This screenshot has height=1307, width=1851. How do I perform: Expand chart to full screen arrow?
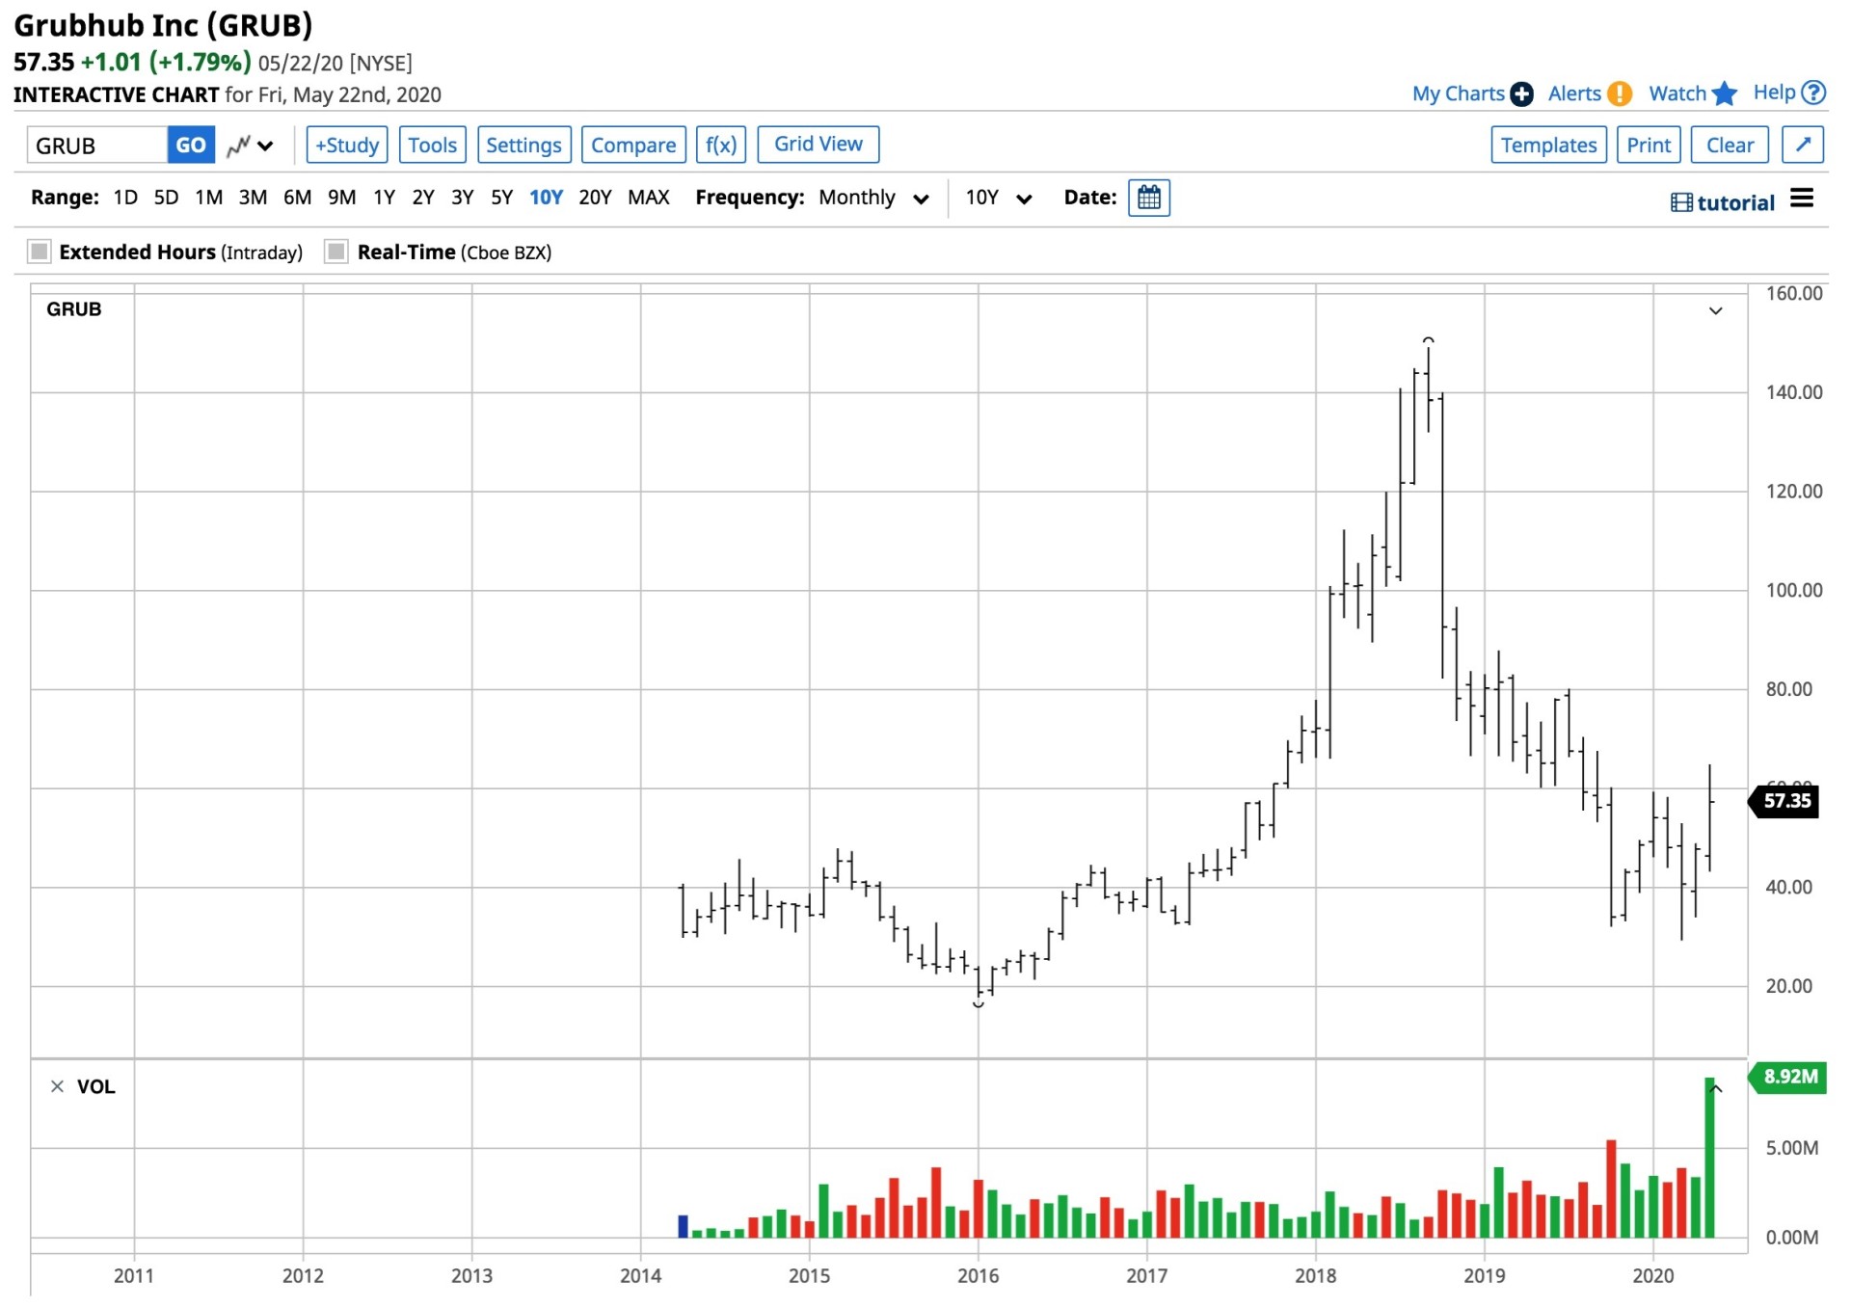[x=1803, y=145]
